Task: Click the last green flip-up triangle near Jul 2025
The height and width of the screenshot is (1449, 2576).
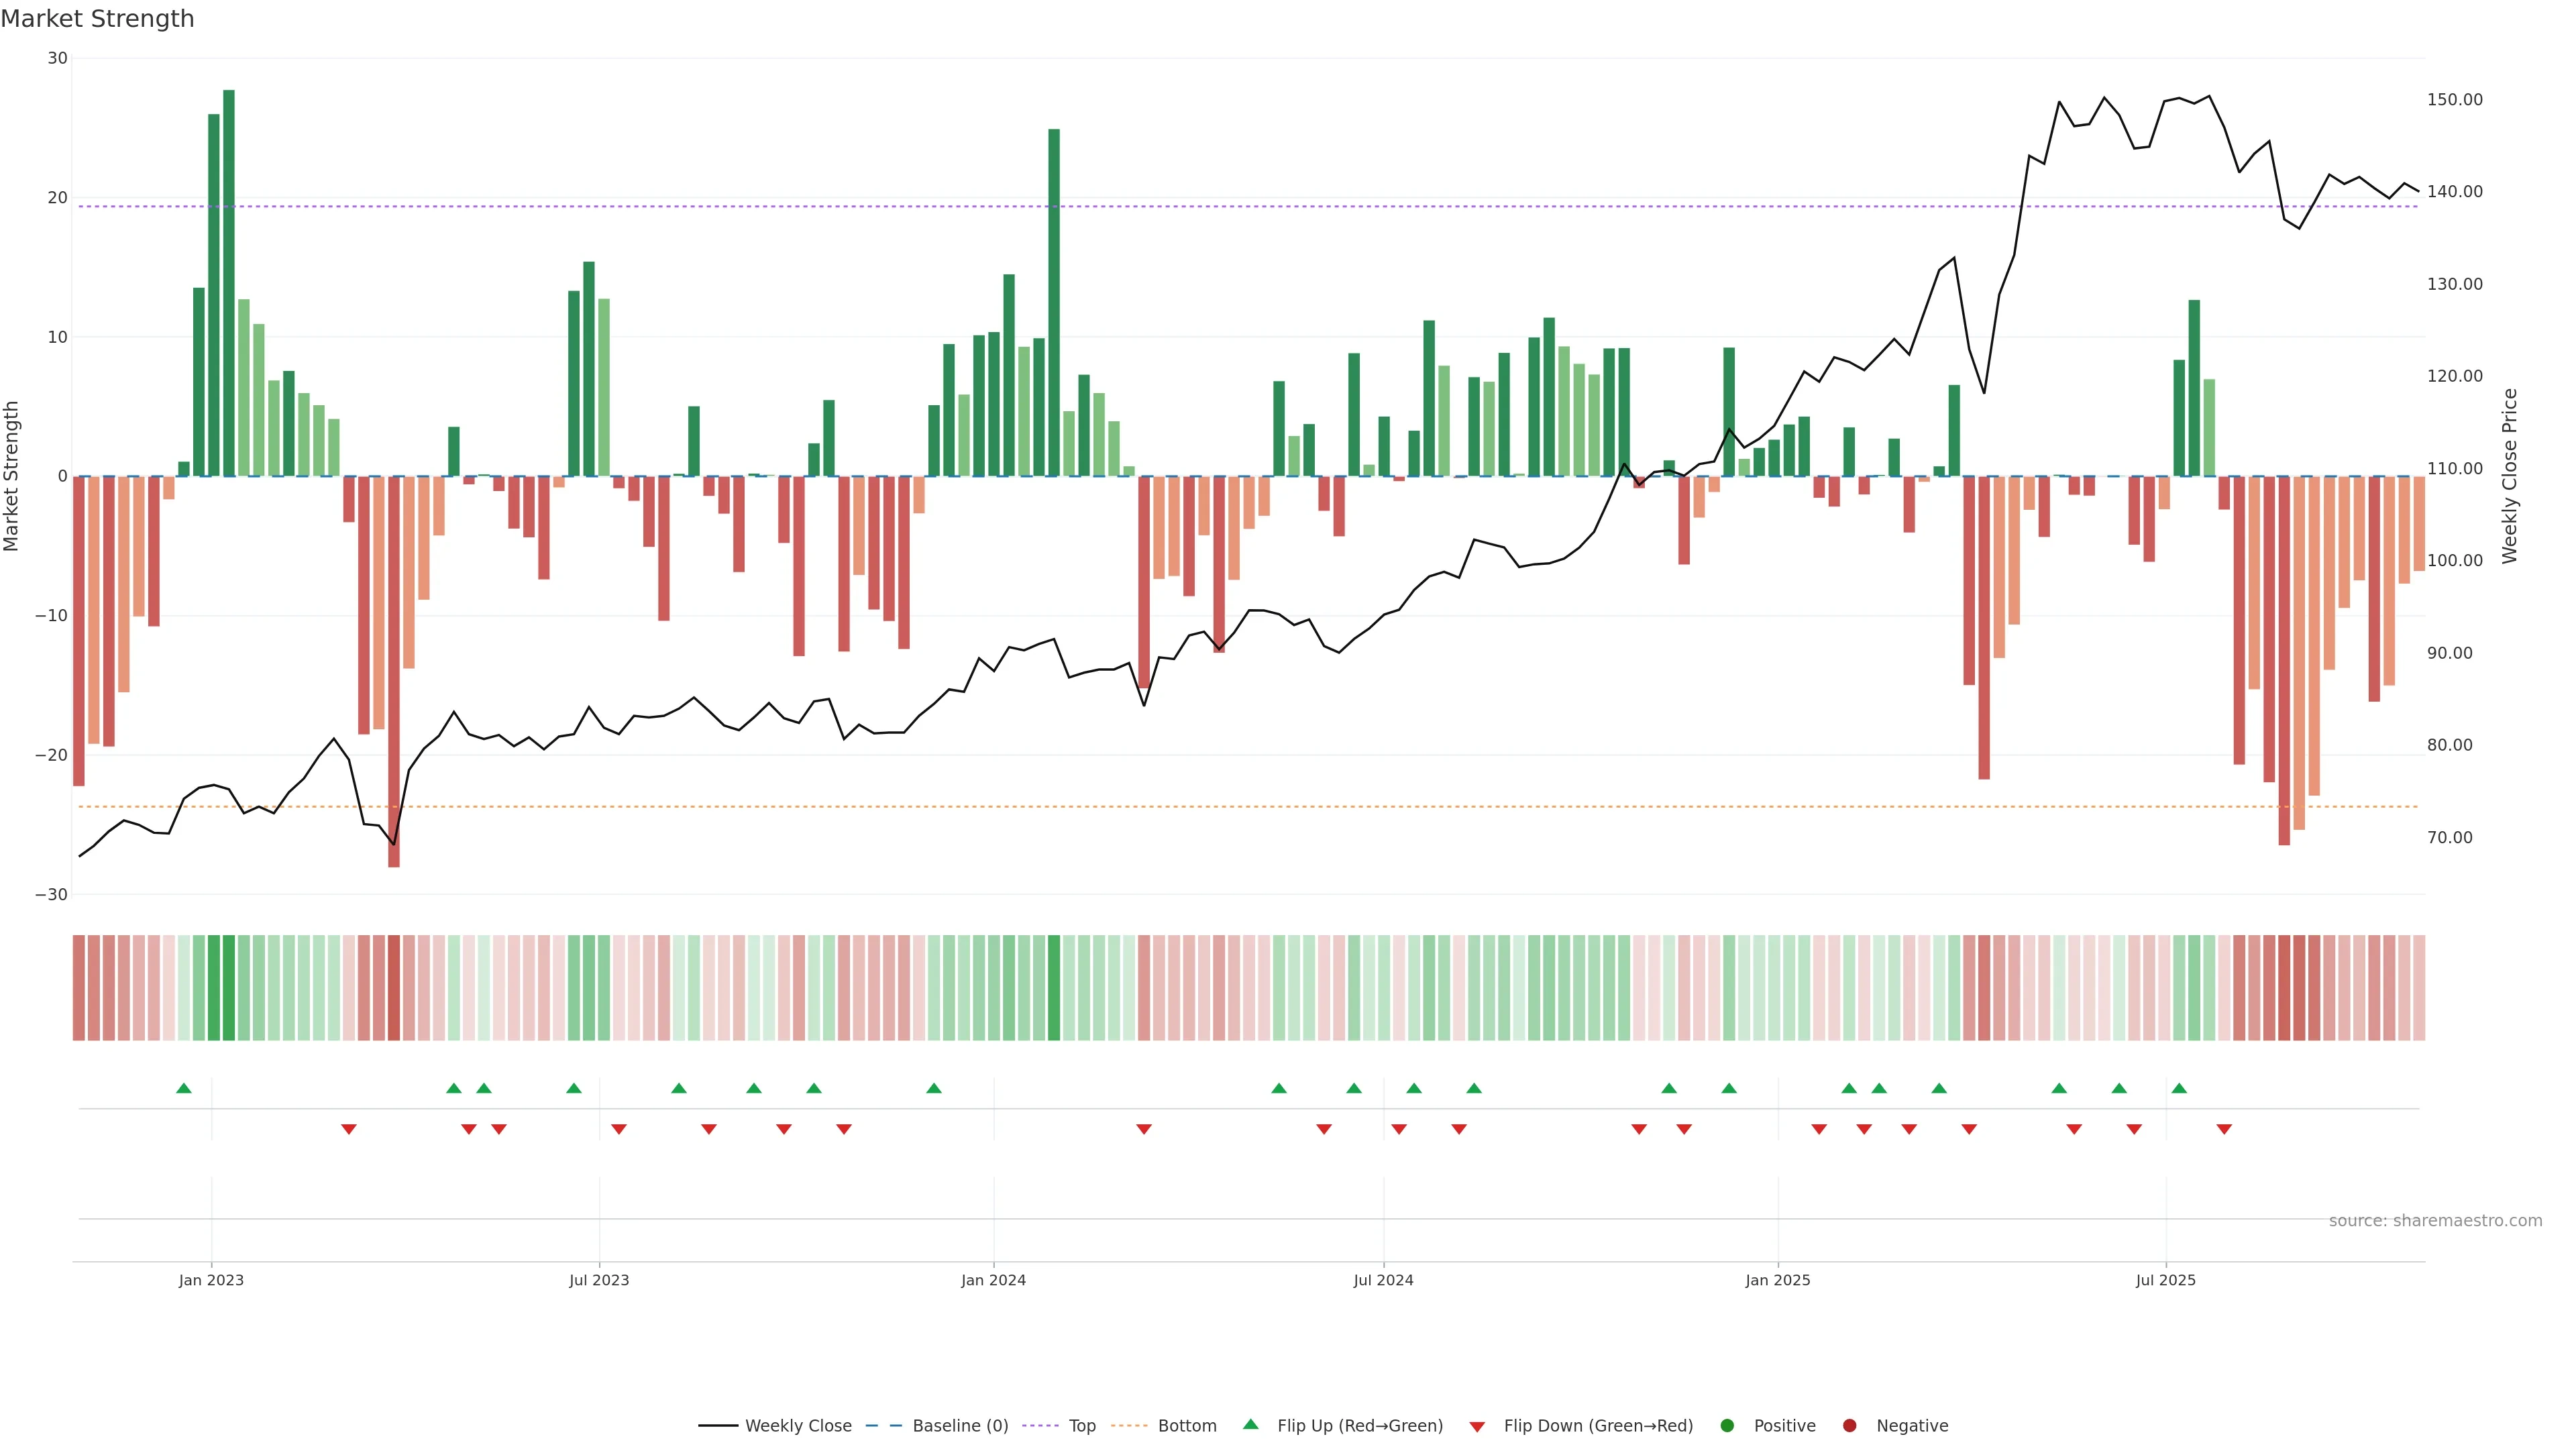Action: 2179,1088
